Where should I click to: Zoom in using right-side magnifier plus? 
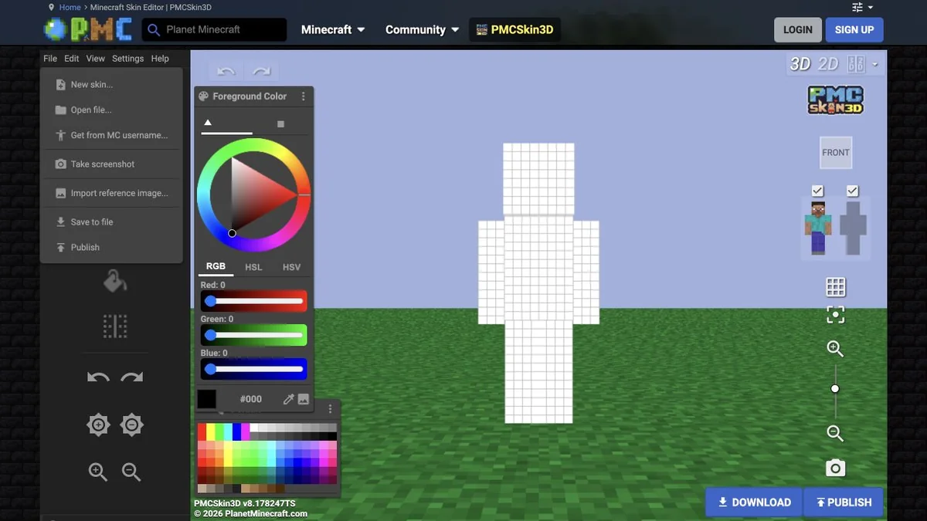(x=835, y=348)
